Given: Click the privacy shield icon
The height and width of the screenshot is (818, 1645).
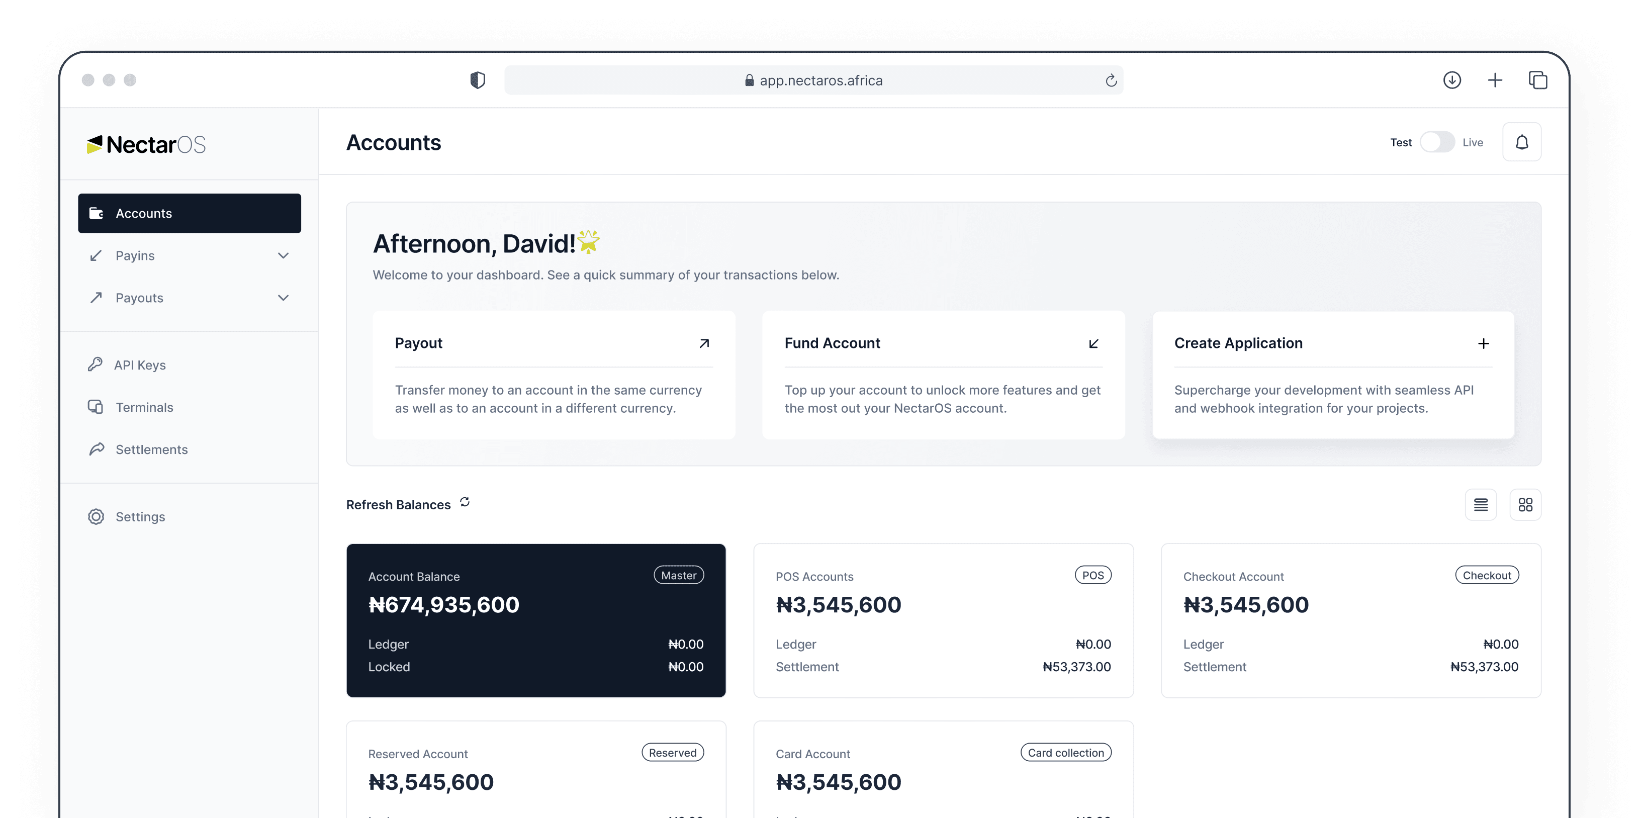Looking at the screenshot, I should 478,80.
